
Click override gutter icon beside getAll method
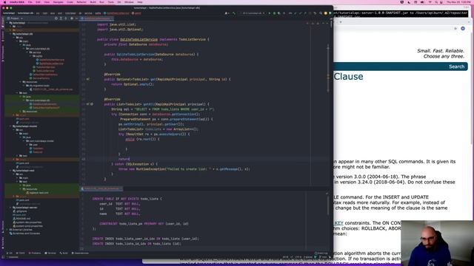point(87,104)
